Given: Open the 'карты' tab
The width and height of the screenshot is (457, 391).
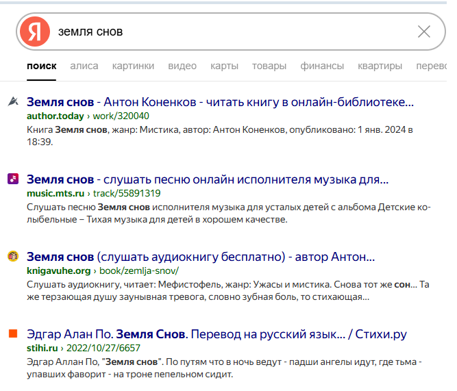Looking at the screenshot, I should pyautogui.click(x=224, y=66).
